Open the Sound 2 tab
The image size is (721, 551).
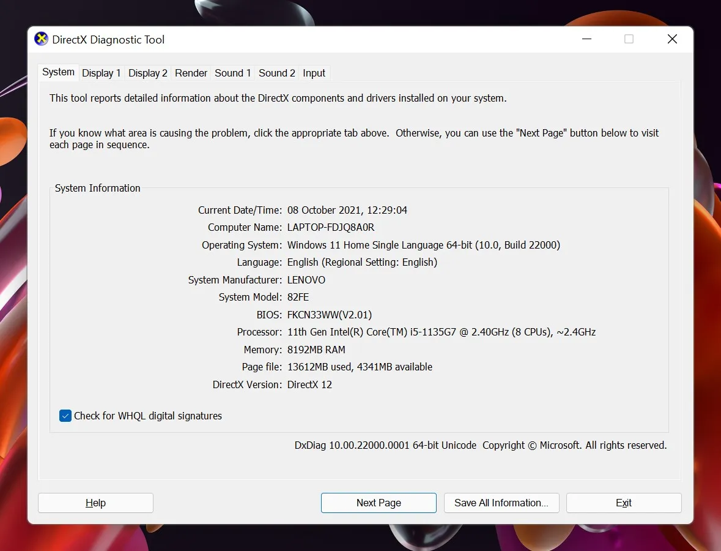[x=276, y=73]
